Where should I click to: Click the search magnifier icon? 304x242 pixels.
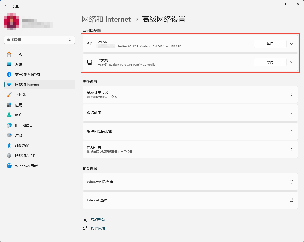tap(70, 40)
